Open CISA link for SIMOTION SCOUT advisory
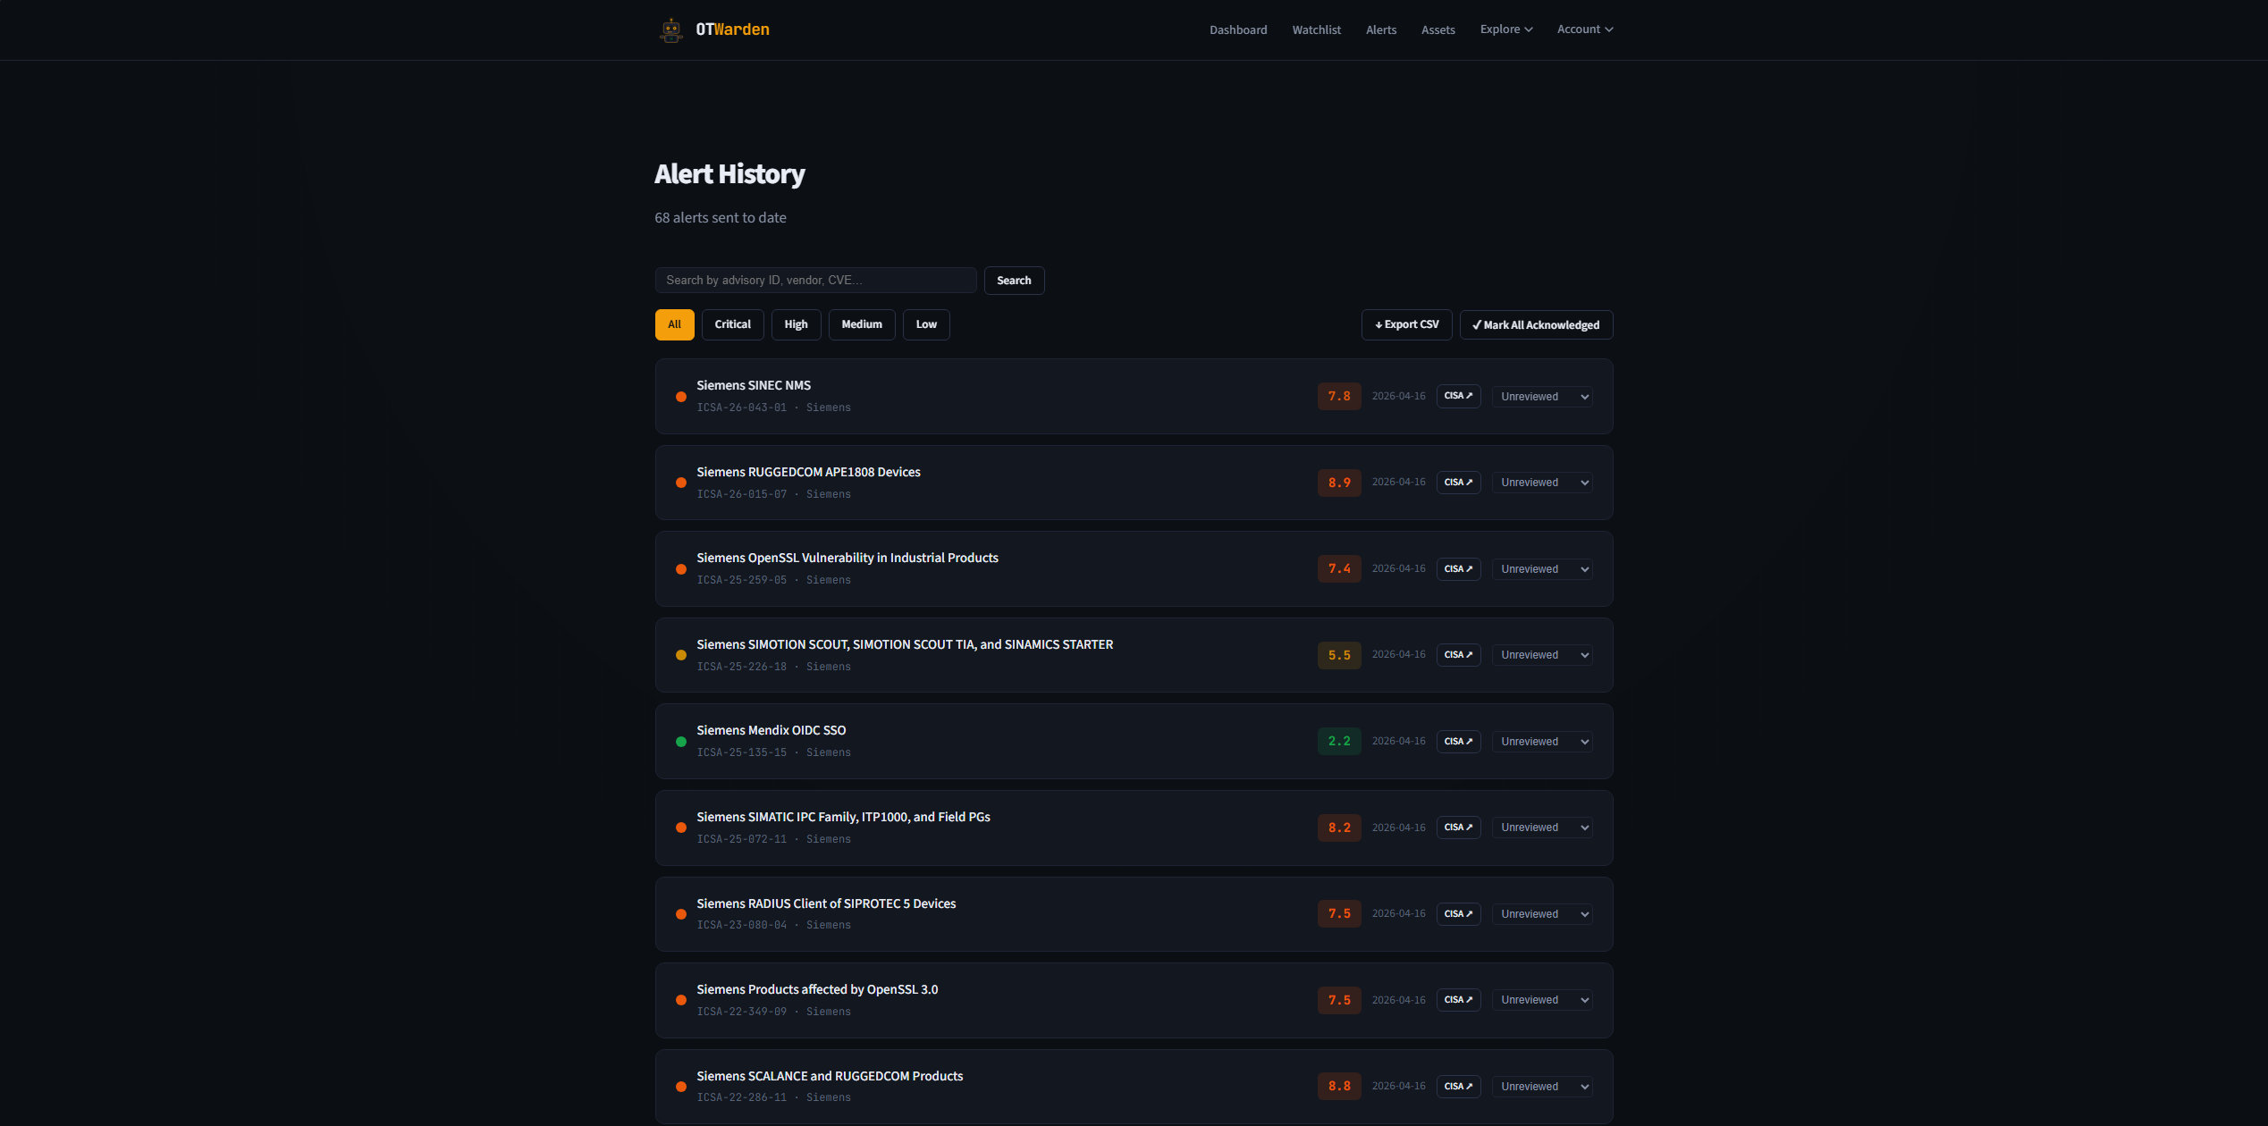This screenshot has height=1126, width=2268. pos(1458,655)
